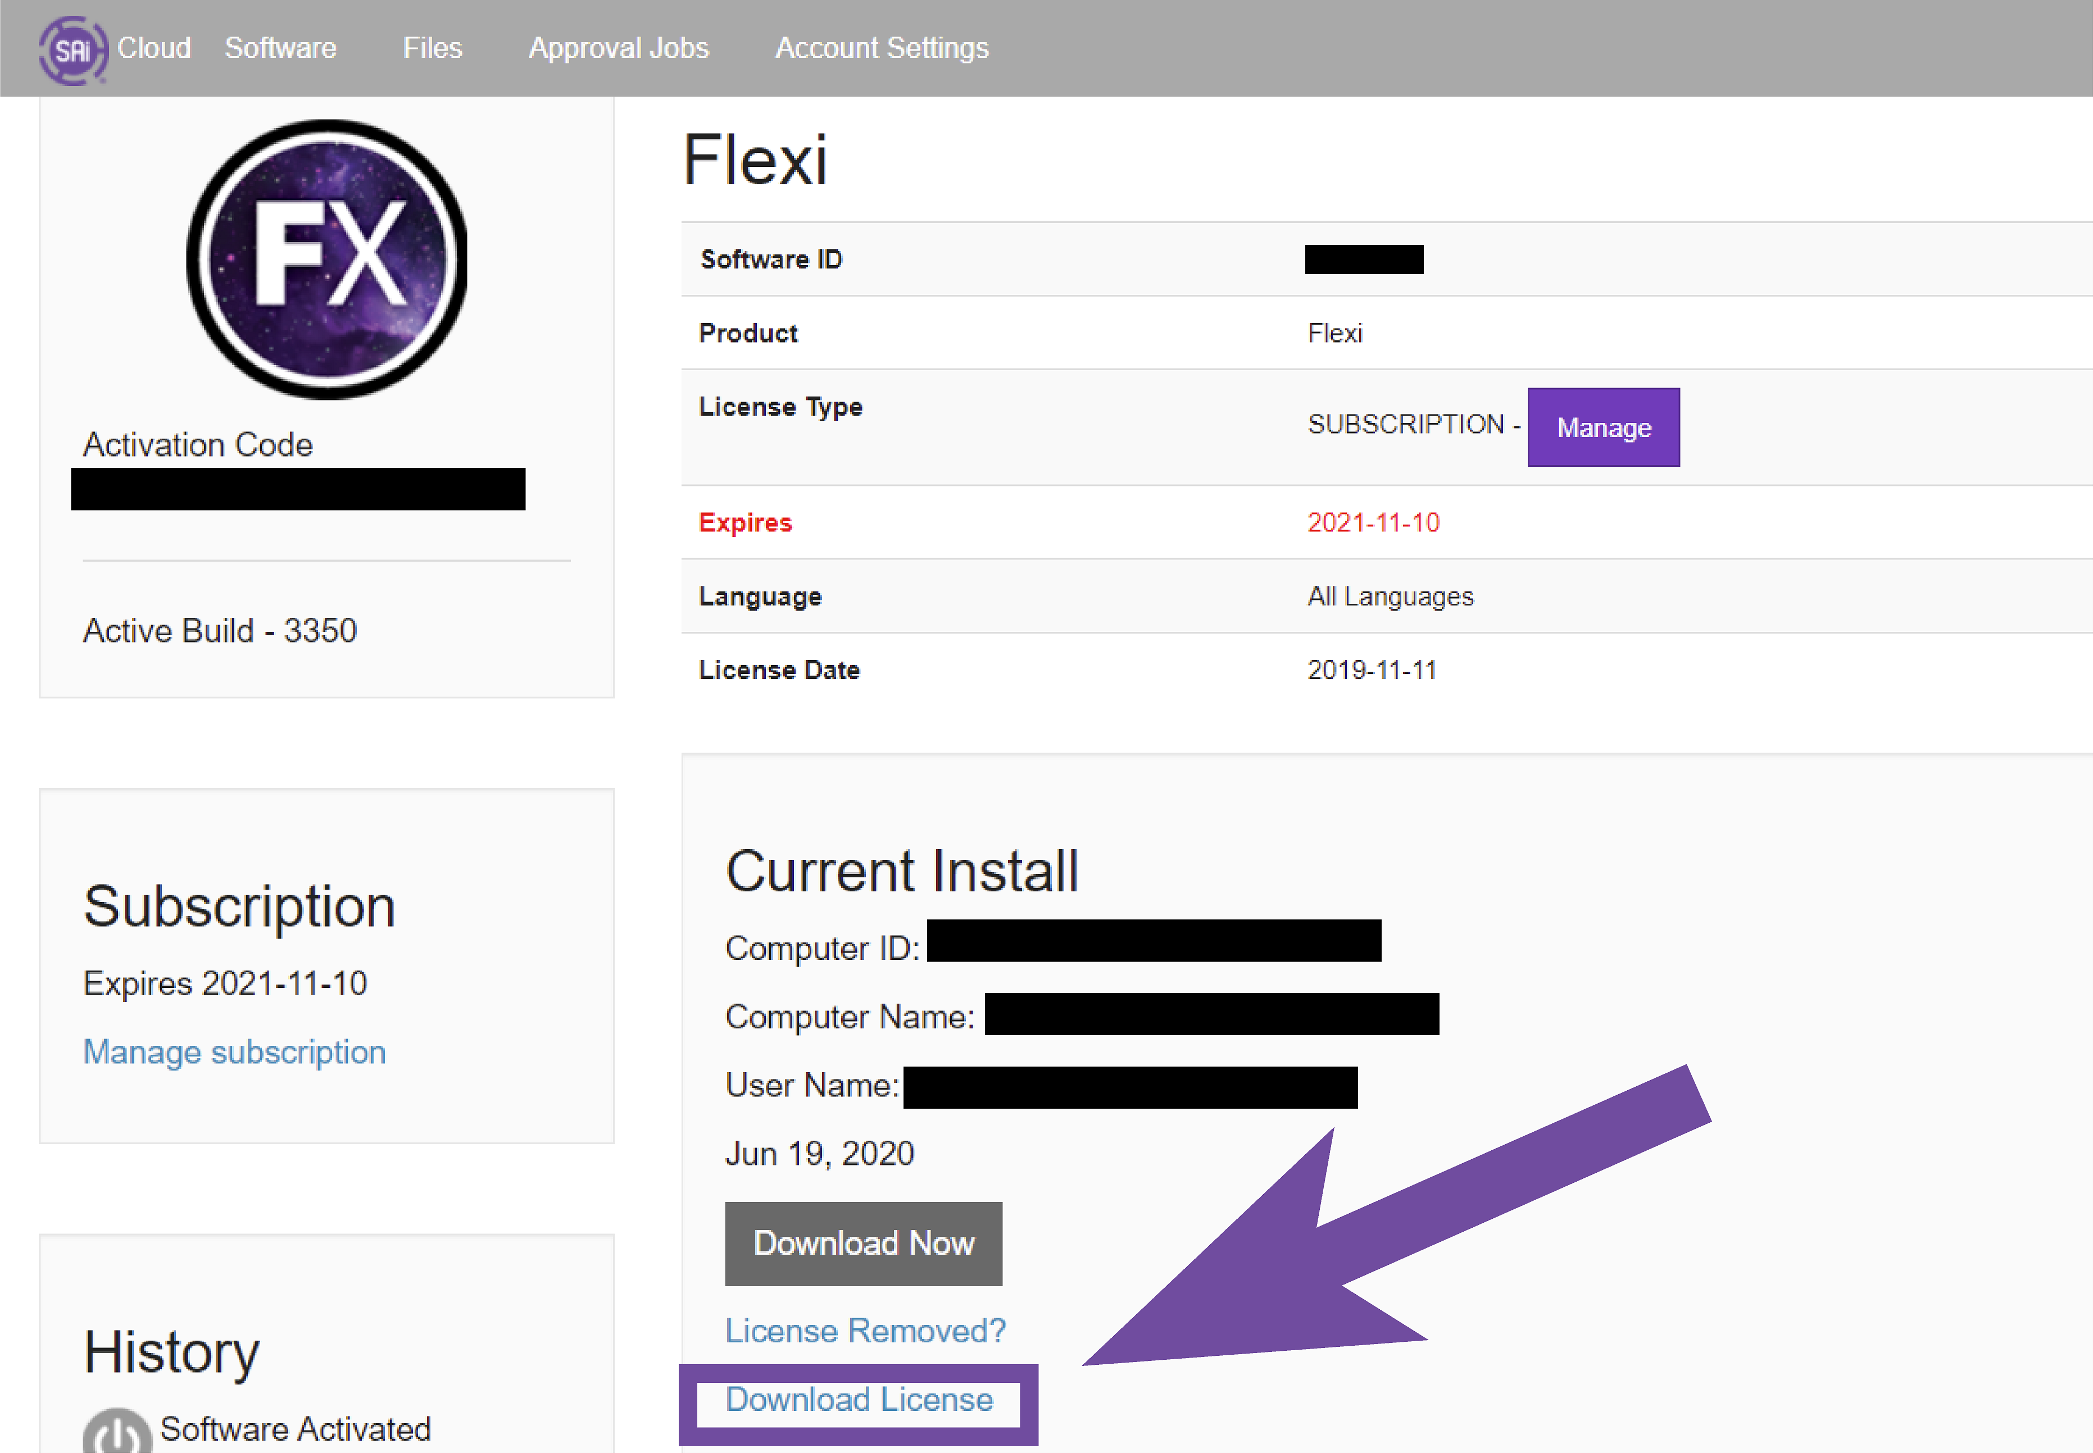Click the Software ID label
Screen dimensions: 2093x1453
click(x=771, y=259)
